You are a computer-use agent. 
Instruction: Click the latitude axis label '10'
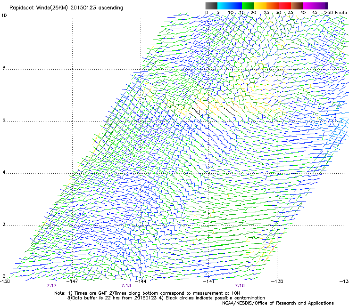4,16
